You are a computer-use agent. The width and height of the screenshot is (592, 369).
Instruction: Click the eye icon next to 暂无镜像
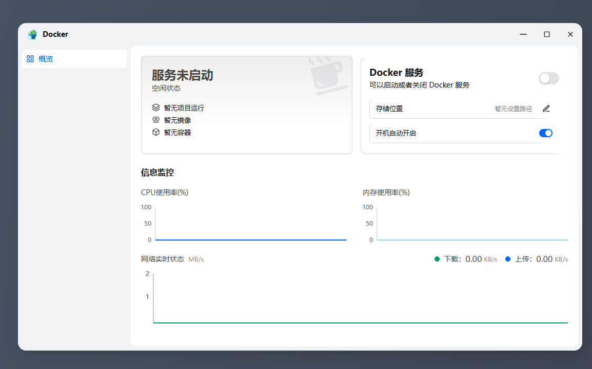[155, 120]
